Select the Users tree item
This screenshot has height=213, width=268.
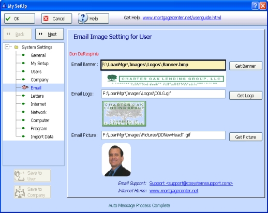[36, 71]
